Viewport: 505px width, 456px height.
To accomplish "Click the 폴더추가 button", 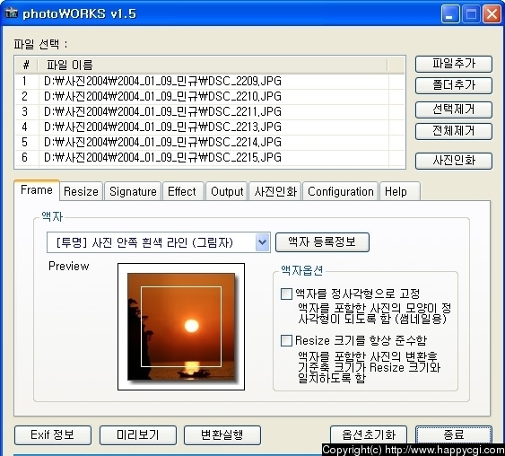I will pyautogui.click(x=454, y=85).
